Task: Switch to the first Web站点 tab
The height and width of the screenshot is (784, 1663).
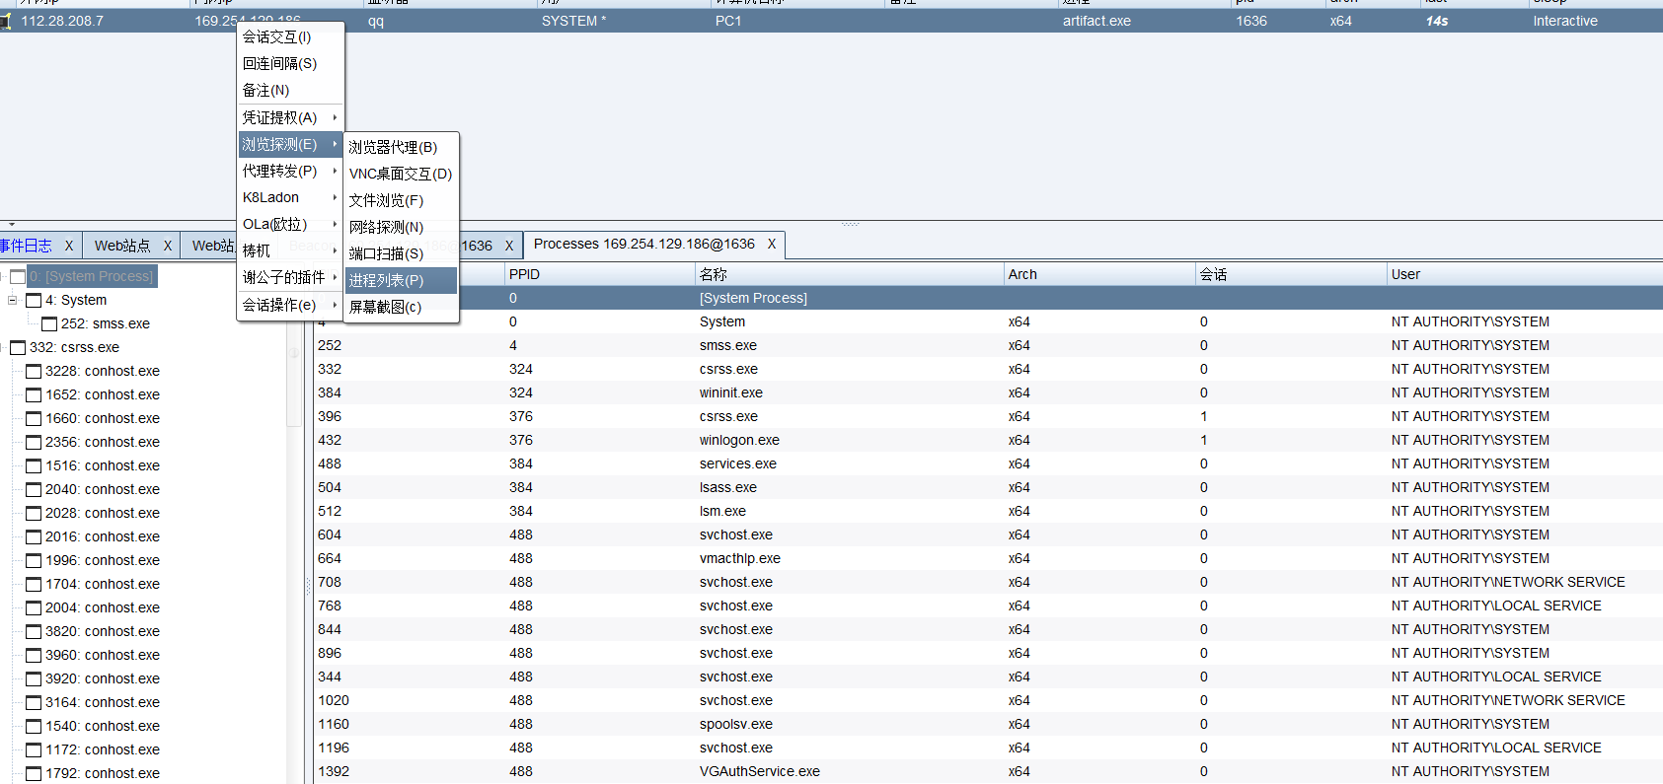Action: pos(122,246)
